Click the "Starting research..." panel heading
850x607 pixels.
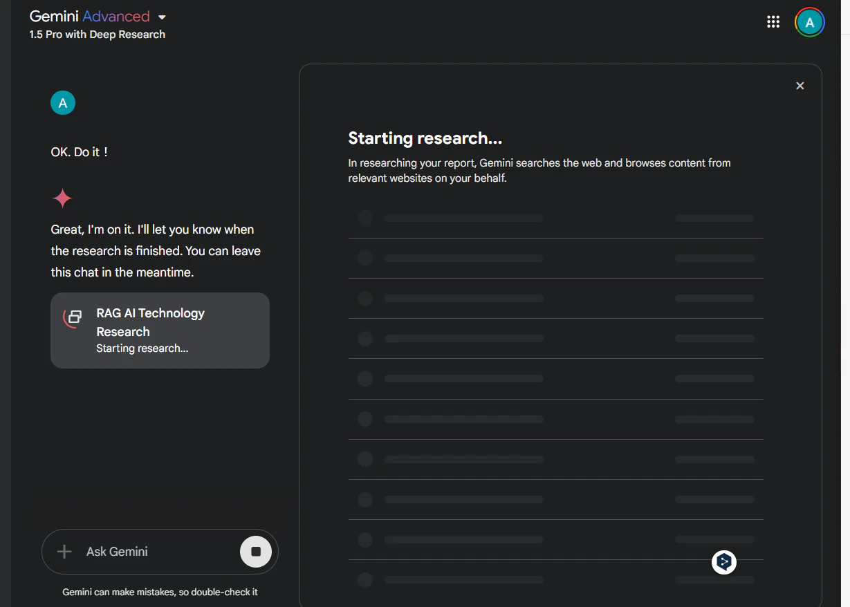click(x=425, y=138)
